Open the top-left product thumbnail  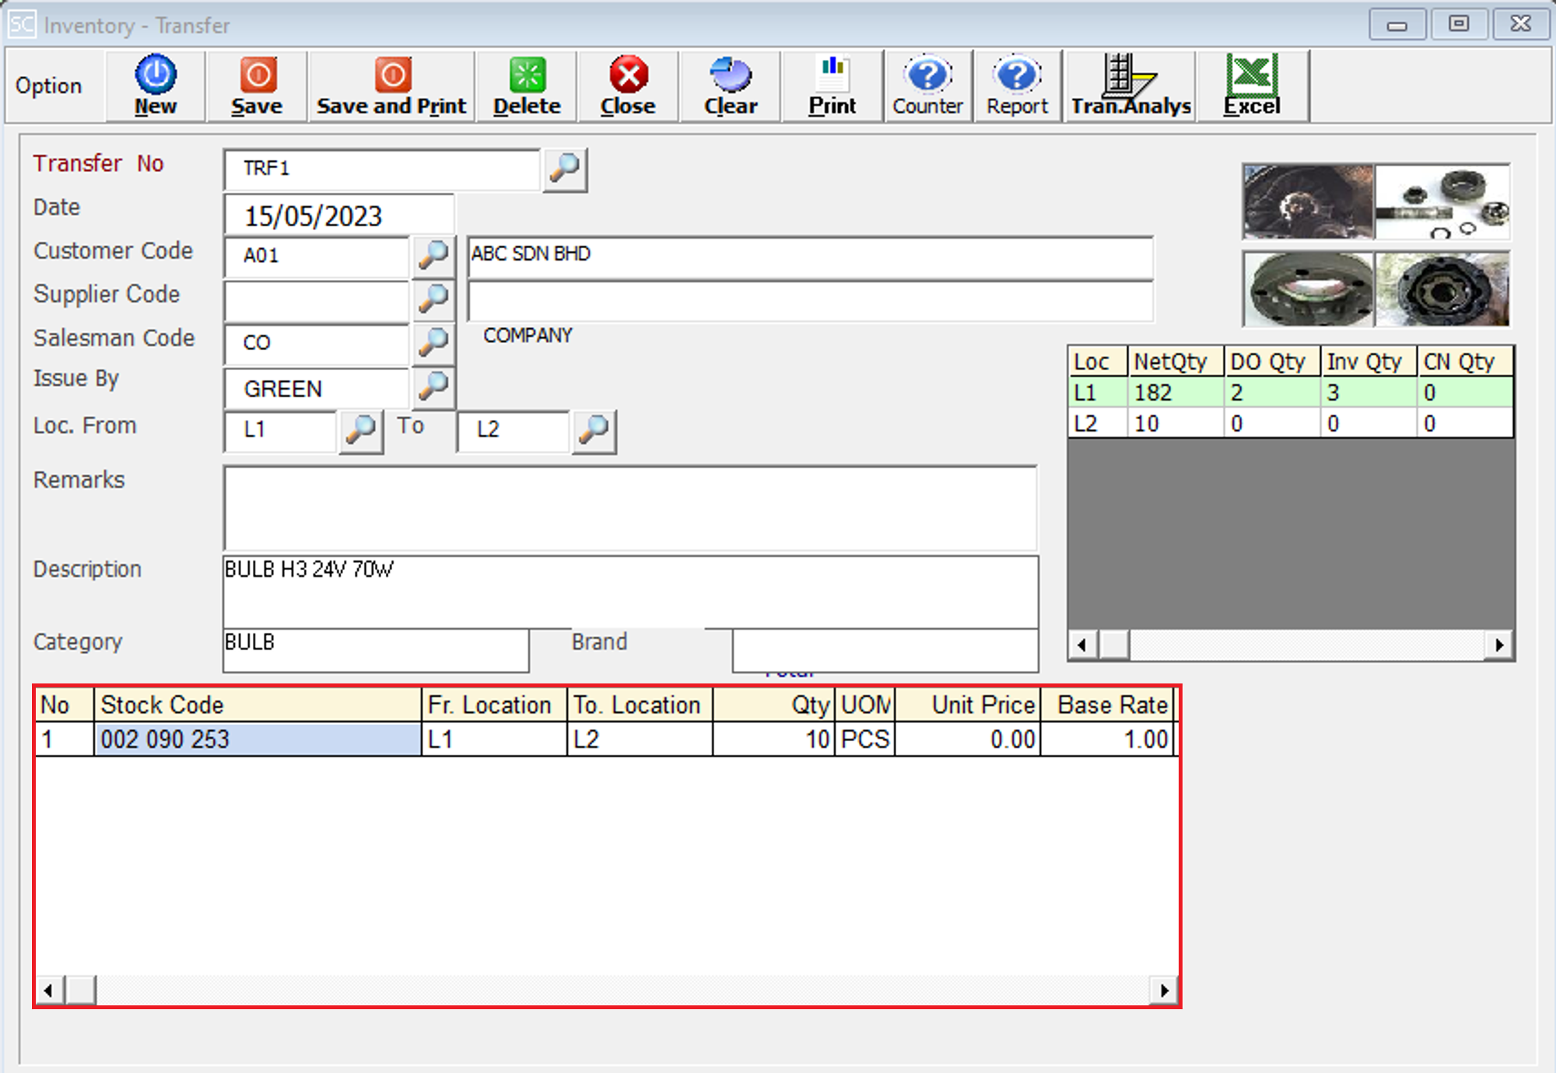1309,201
